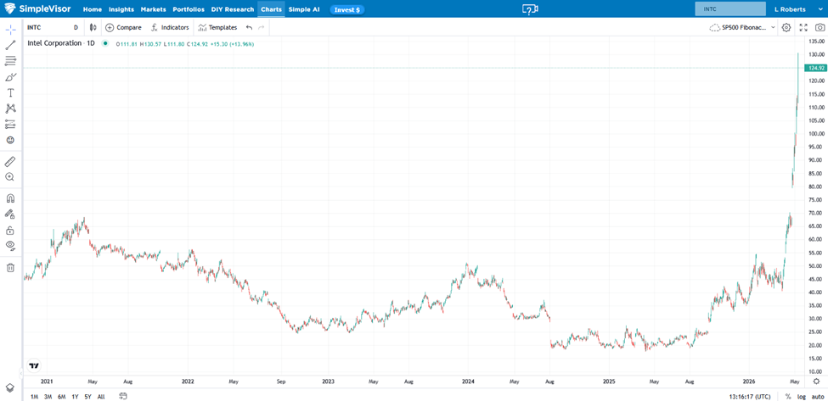Open the forecast and measurement tools
Screen dimensions: 828x401
click(x=10, y=125)
